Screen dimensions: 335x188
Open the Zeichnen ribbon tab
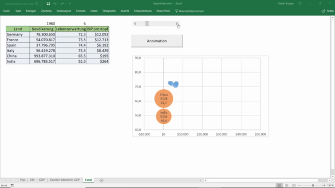(47, 11)
